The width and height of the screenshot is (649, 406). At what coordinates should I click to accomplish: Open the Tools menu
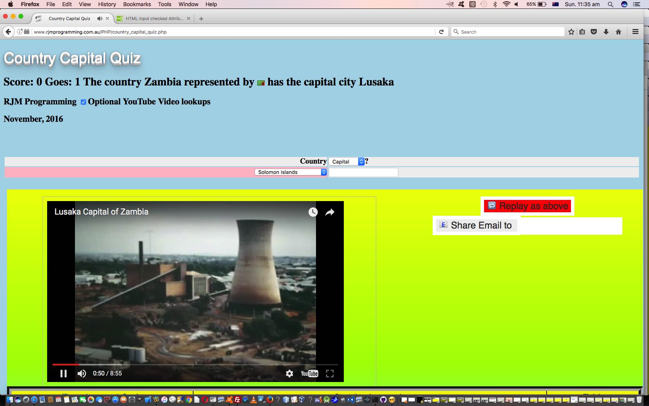(x=165, y=4)
